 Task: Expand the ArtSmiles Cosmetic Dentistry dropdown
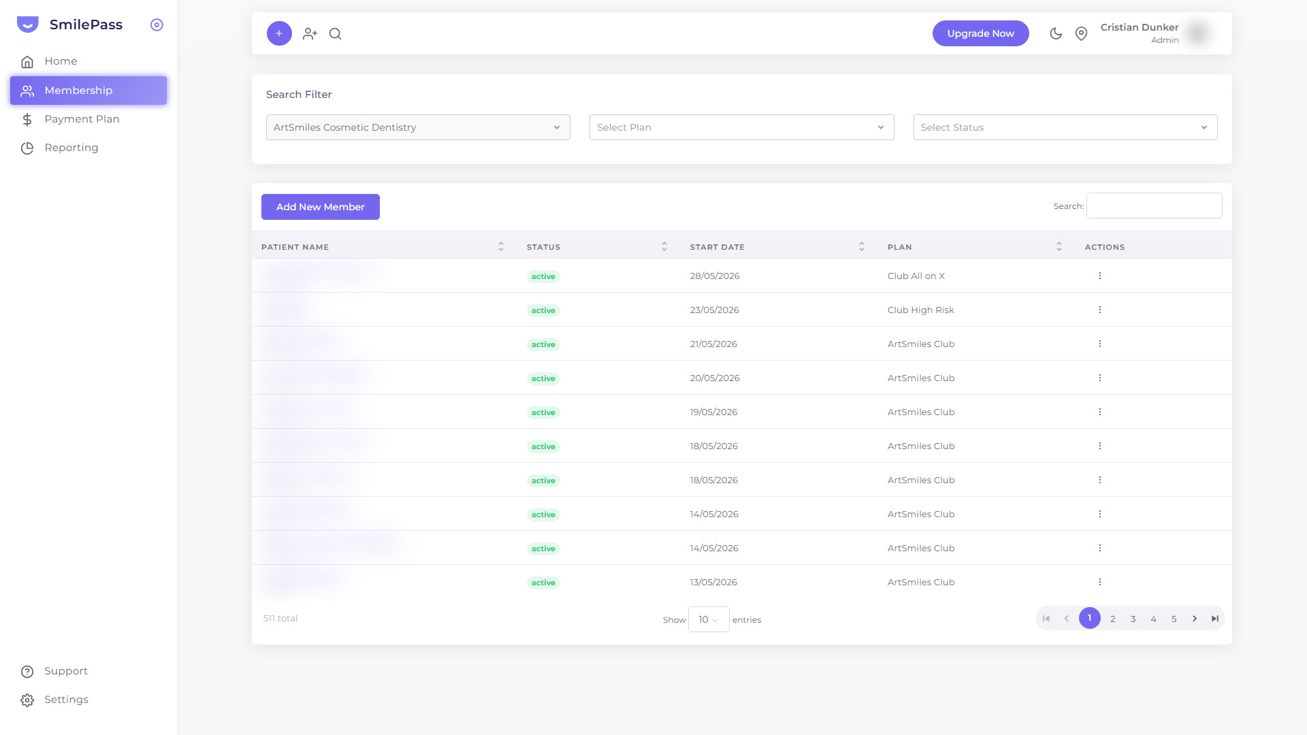[x=418, y=127]
